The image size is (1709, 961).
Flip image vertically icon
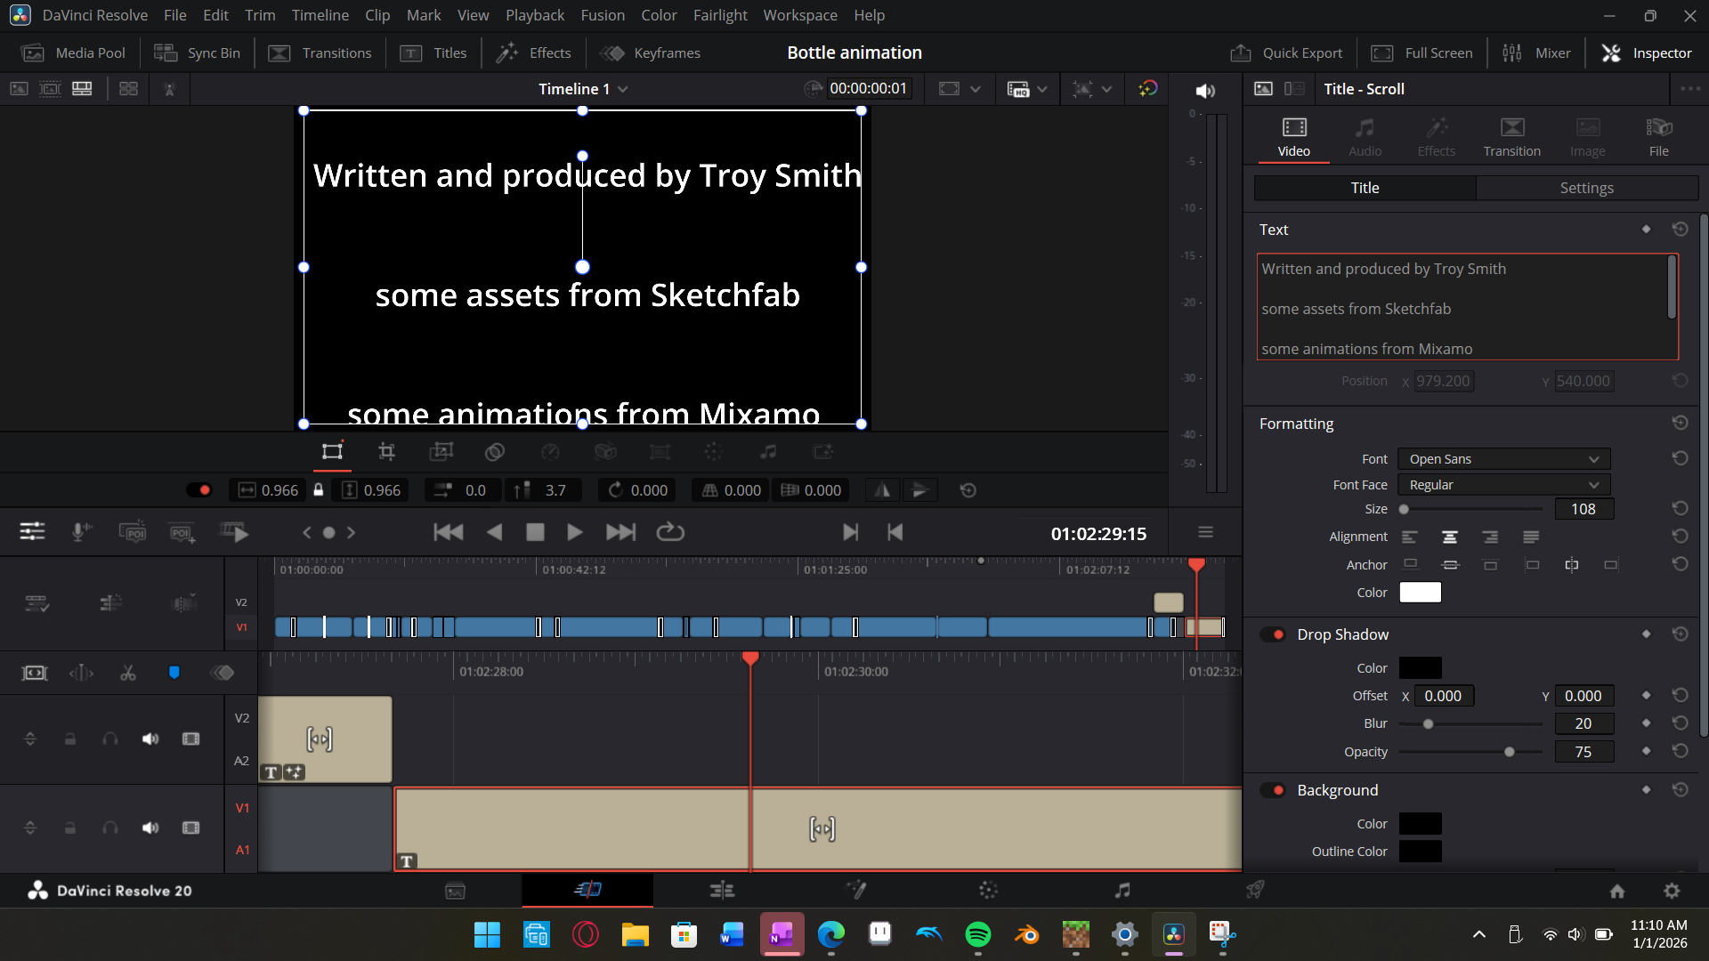919,490
